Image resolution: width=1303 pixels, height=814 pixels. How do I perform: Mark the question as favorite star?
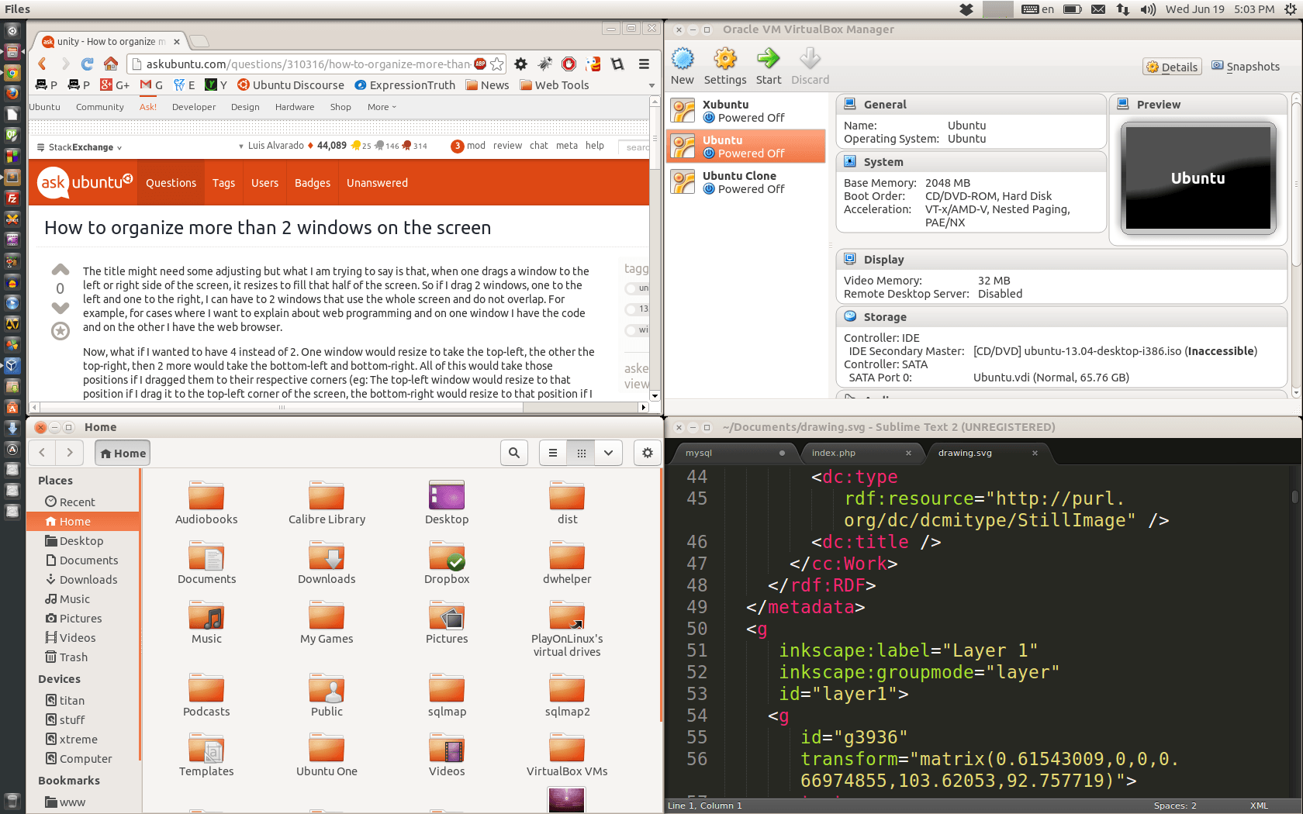click(60, 331)
